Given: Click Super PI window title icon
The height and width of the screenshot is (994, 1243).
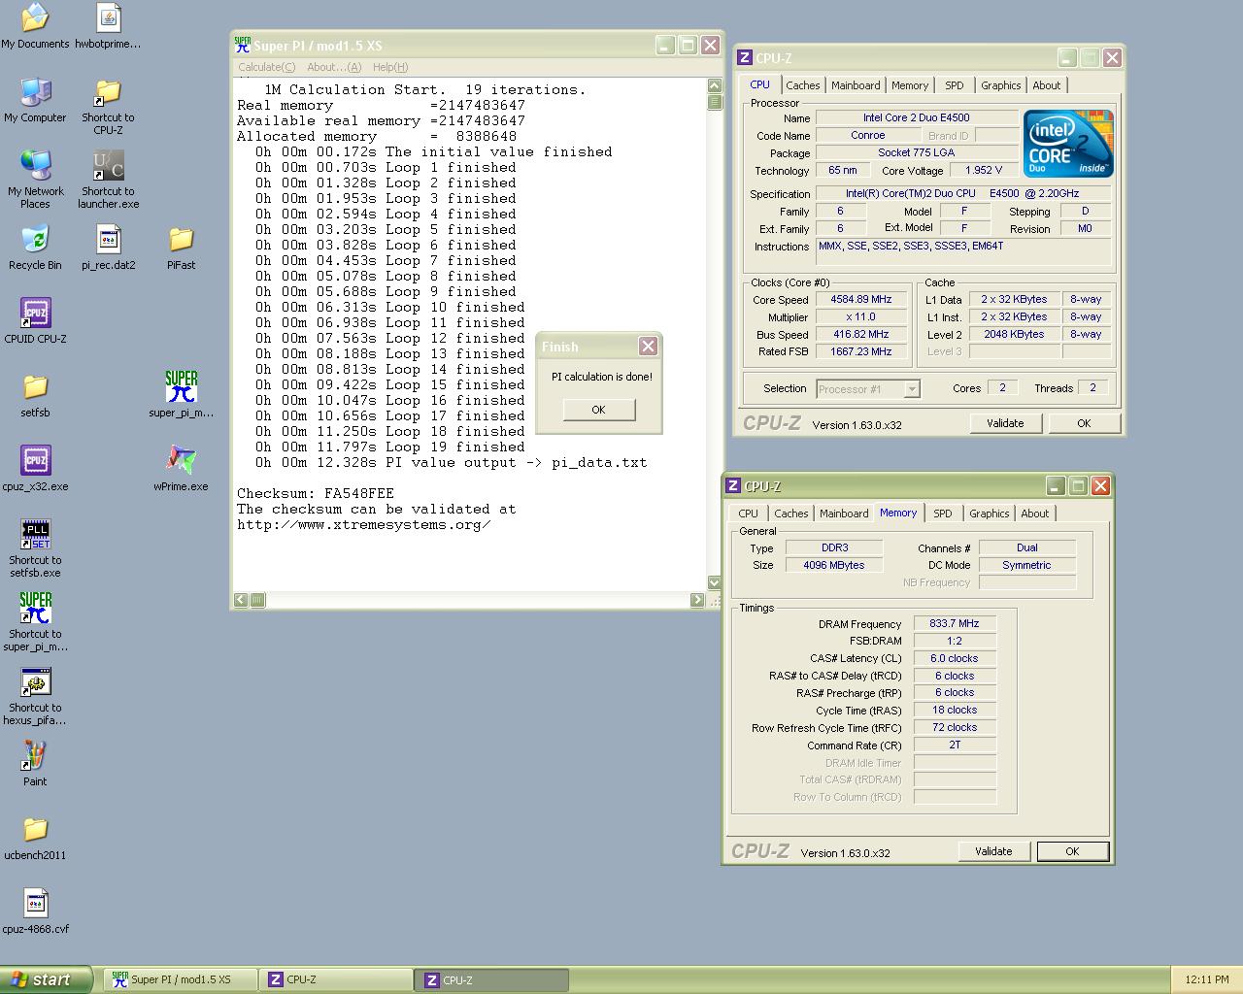Looking at the screenshot, I should tap(243, 45).
